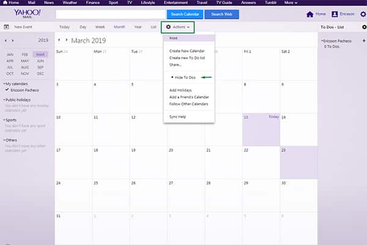Viewport: 367px width, 245px height.
Task: Open the More dropdown in top bar
Action: click(291, 2)
